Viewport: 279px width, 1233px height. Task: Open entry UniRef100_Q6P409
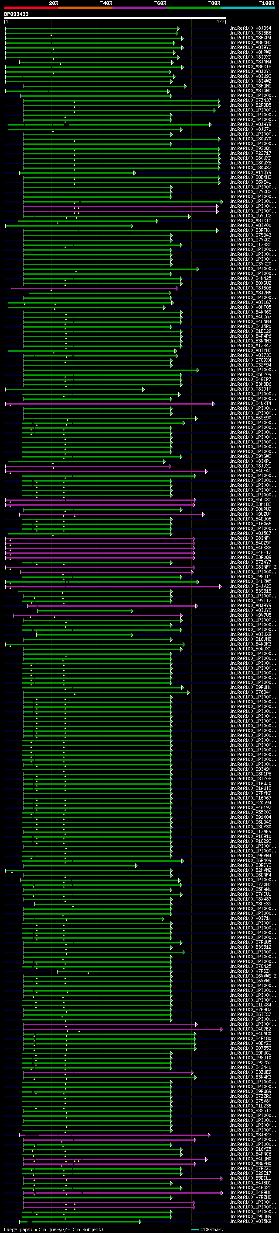tap(250, 861)
